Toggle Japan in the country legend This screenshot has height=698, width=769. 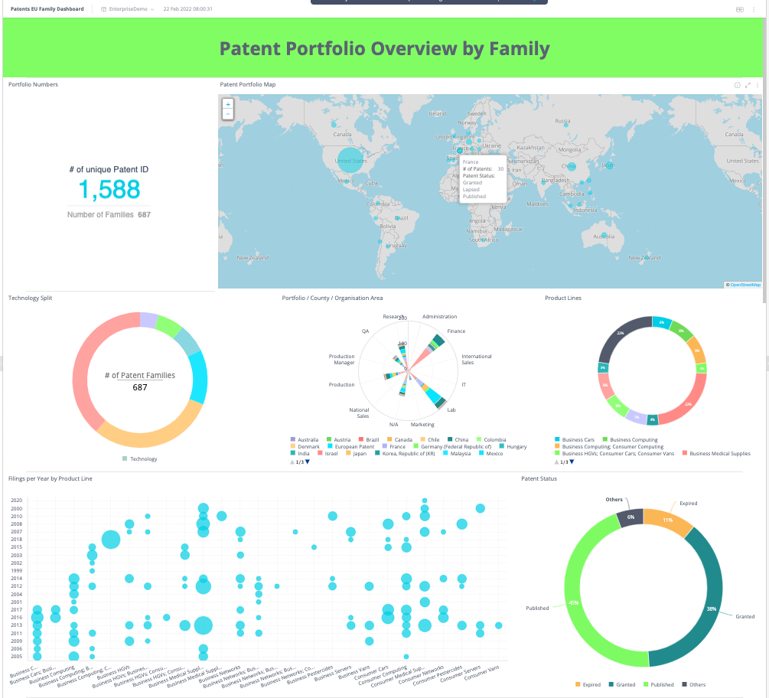pos(357,453)
